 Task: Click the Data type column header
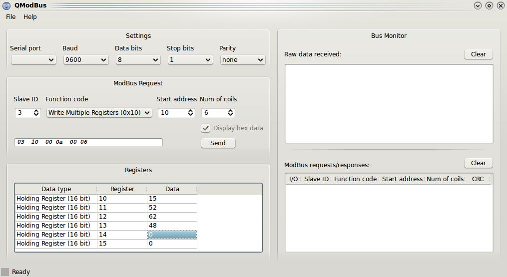coord(56,189)
